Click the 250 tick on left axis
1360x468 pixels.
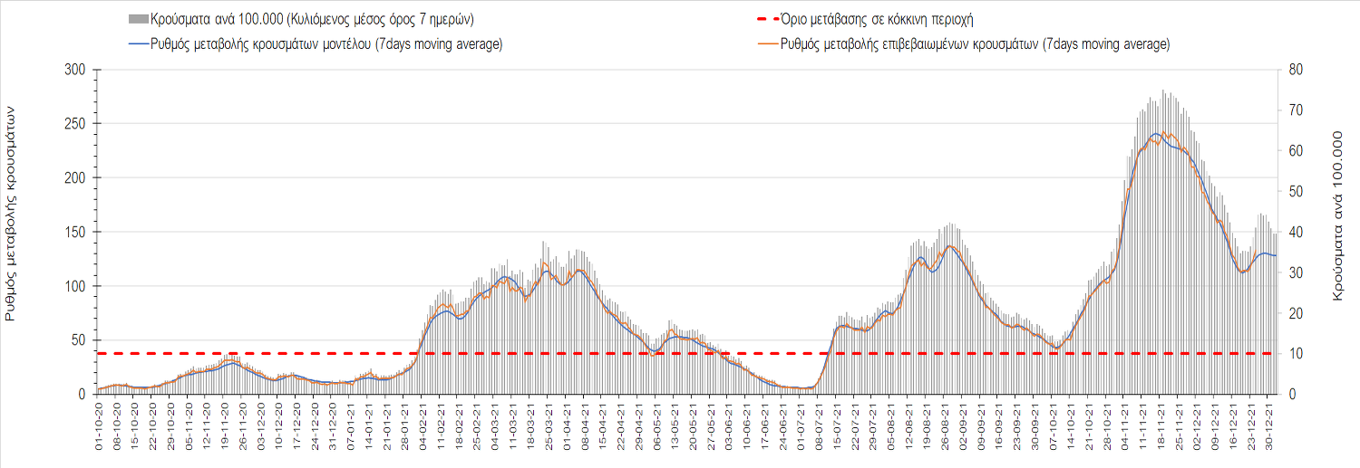75,124
